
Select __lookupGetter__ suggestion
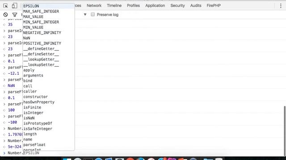point(49,59)
